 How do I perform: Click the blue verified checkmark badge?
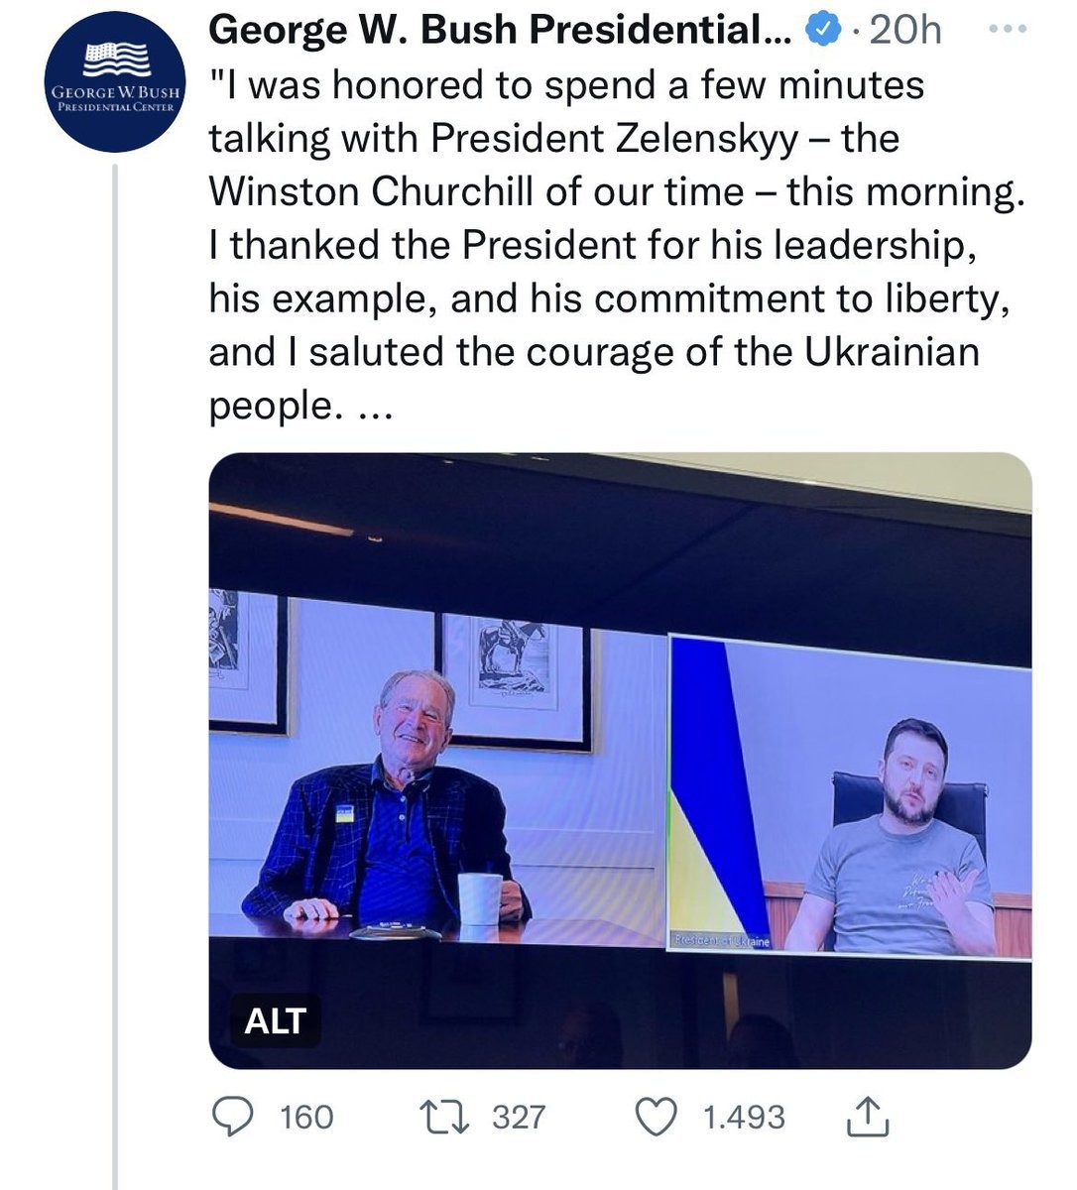[x=822, y=32]
